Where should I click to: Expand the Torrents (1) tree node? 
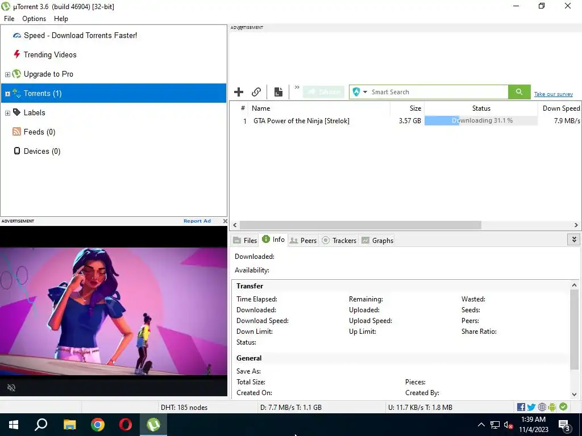7,94
